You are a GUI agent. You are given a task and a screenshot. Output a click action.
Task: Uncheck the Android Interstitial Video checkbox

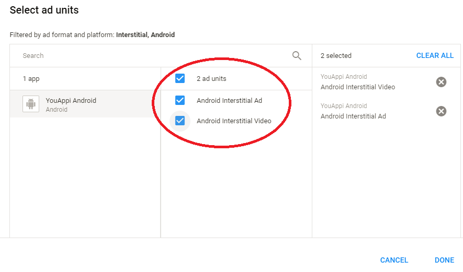(180, 121)
